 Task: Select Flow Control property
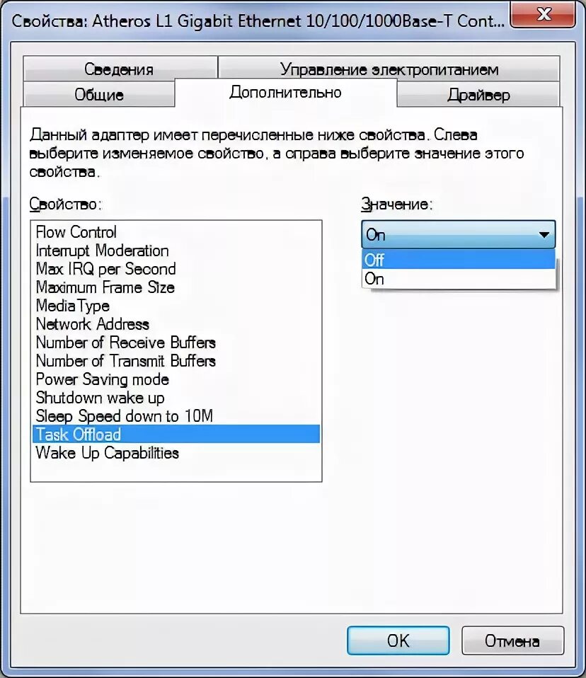(76, 232)
